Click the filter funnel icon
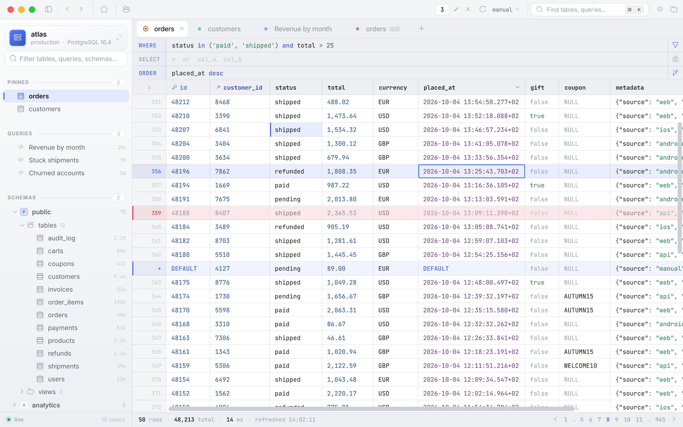The height and width of the screenshot is (427, 683). [675, 45]
